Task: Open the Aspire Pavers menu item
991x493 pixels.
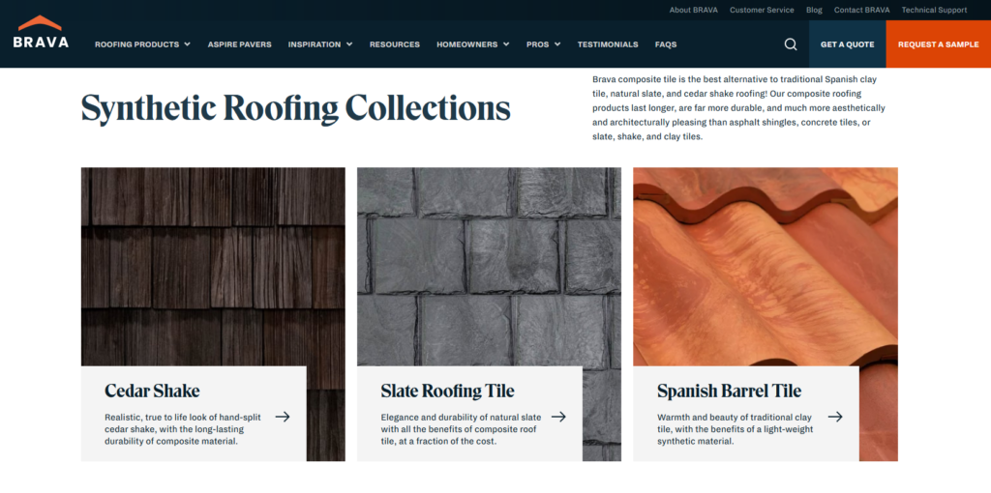Action: pyautogui.click(x=240, y=44)
